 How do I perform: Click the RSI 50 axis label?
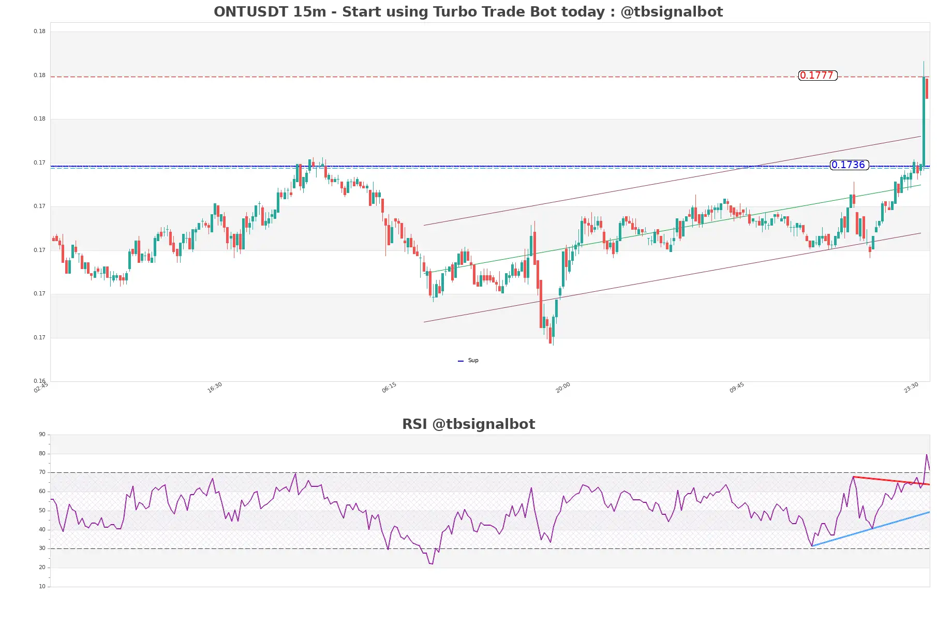pyautogui.click(x=42, y=511)
